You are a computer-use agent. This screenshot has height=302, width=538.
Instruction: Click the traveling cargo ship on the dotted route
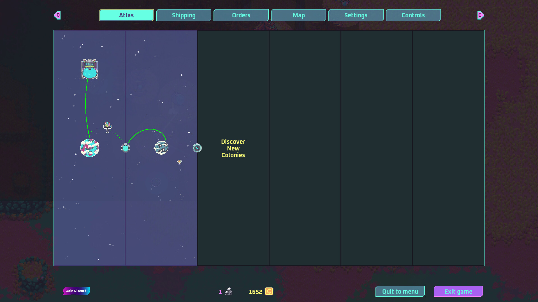coord(107,126)
